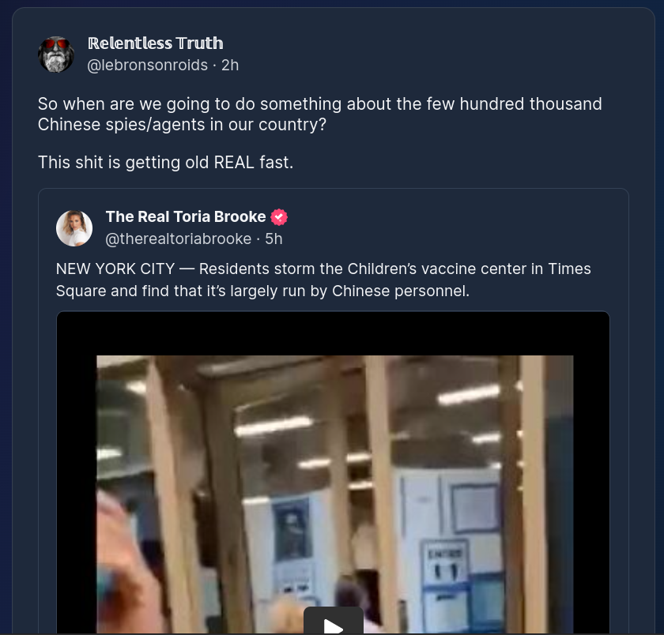Open Relentless Truth's bearded avatar picture
Screen dimensions: 664x635
(x=56, y=54)
